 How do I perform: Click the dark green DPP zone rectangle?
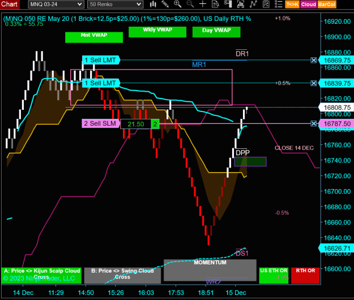click(x=250, y=162)
